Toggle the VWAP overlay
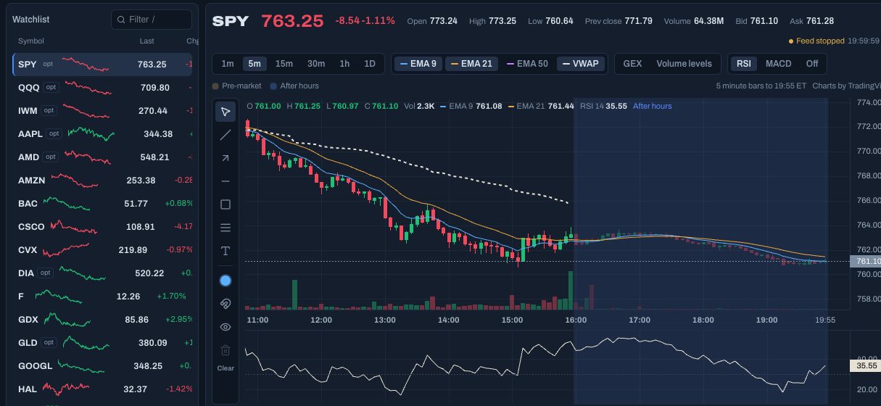 tap(581, 64)
